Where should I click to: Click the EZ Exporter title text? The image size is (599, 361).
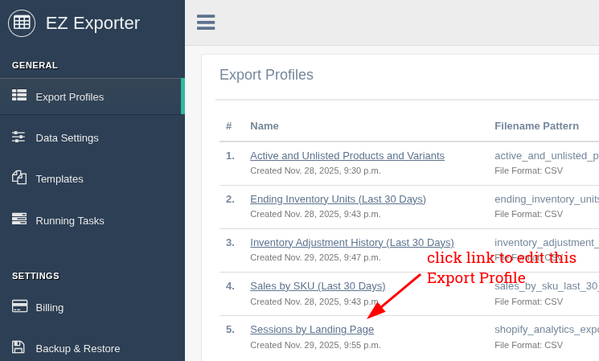[x=92, y=23]
